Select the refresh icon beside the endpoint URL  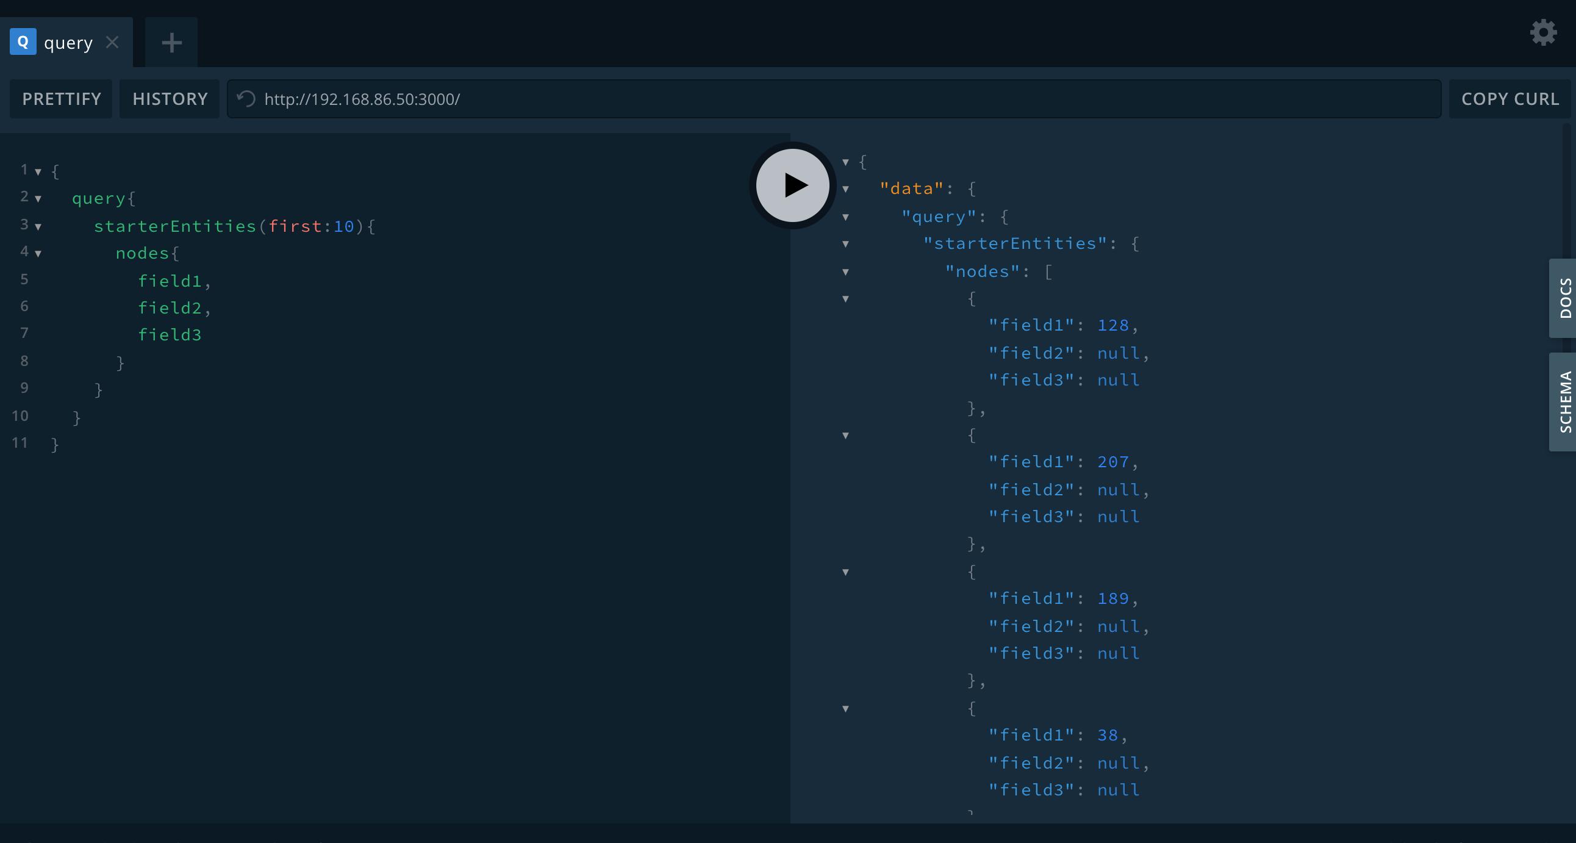(x=245, y=98)
